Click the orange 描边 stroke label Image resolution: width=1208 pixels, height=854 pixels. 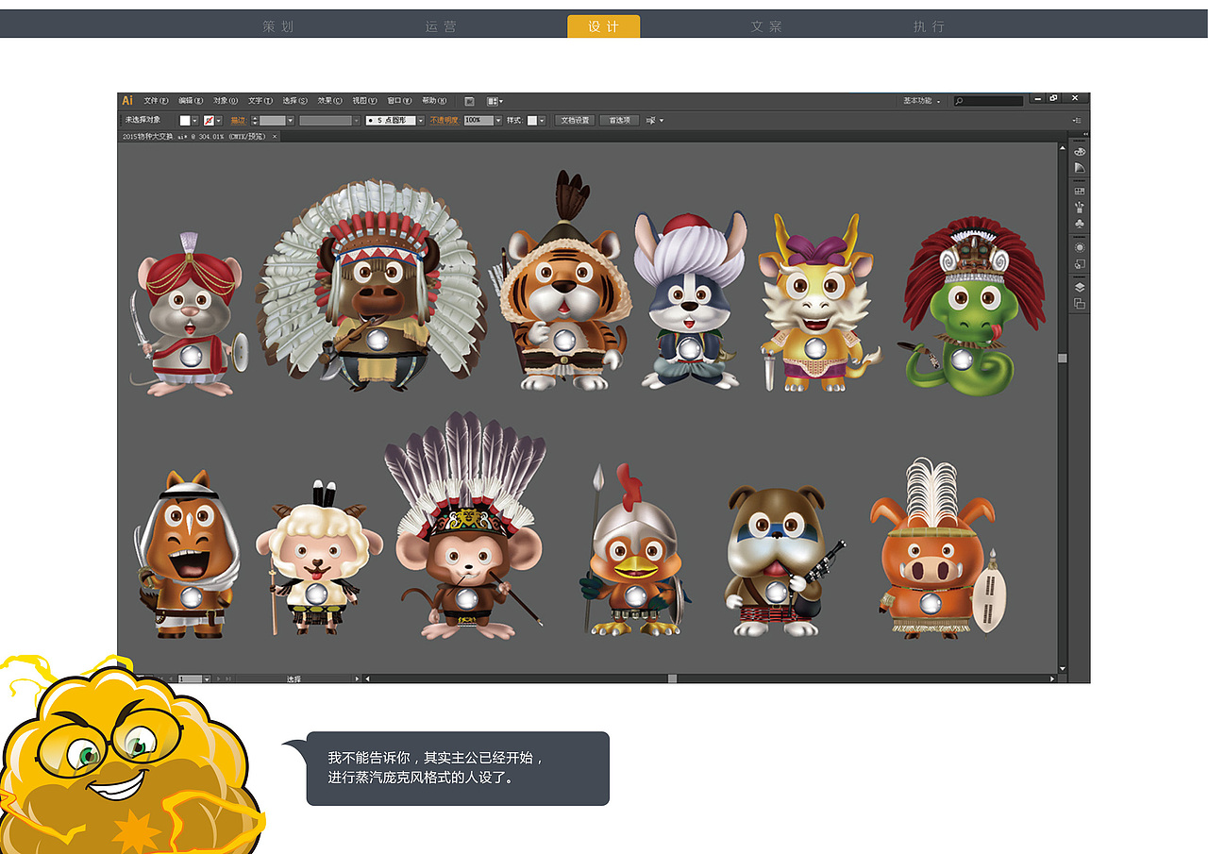238,120
